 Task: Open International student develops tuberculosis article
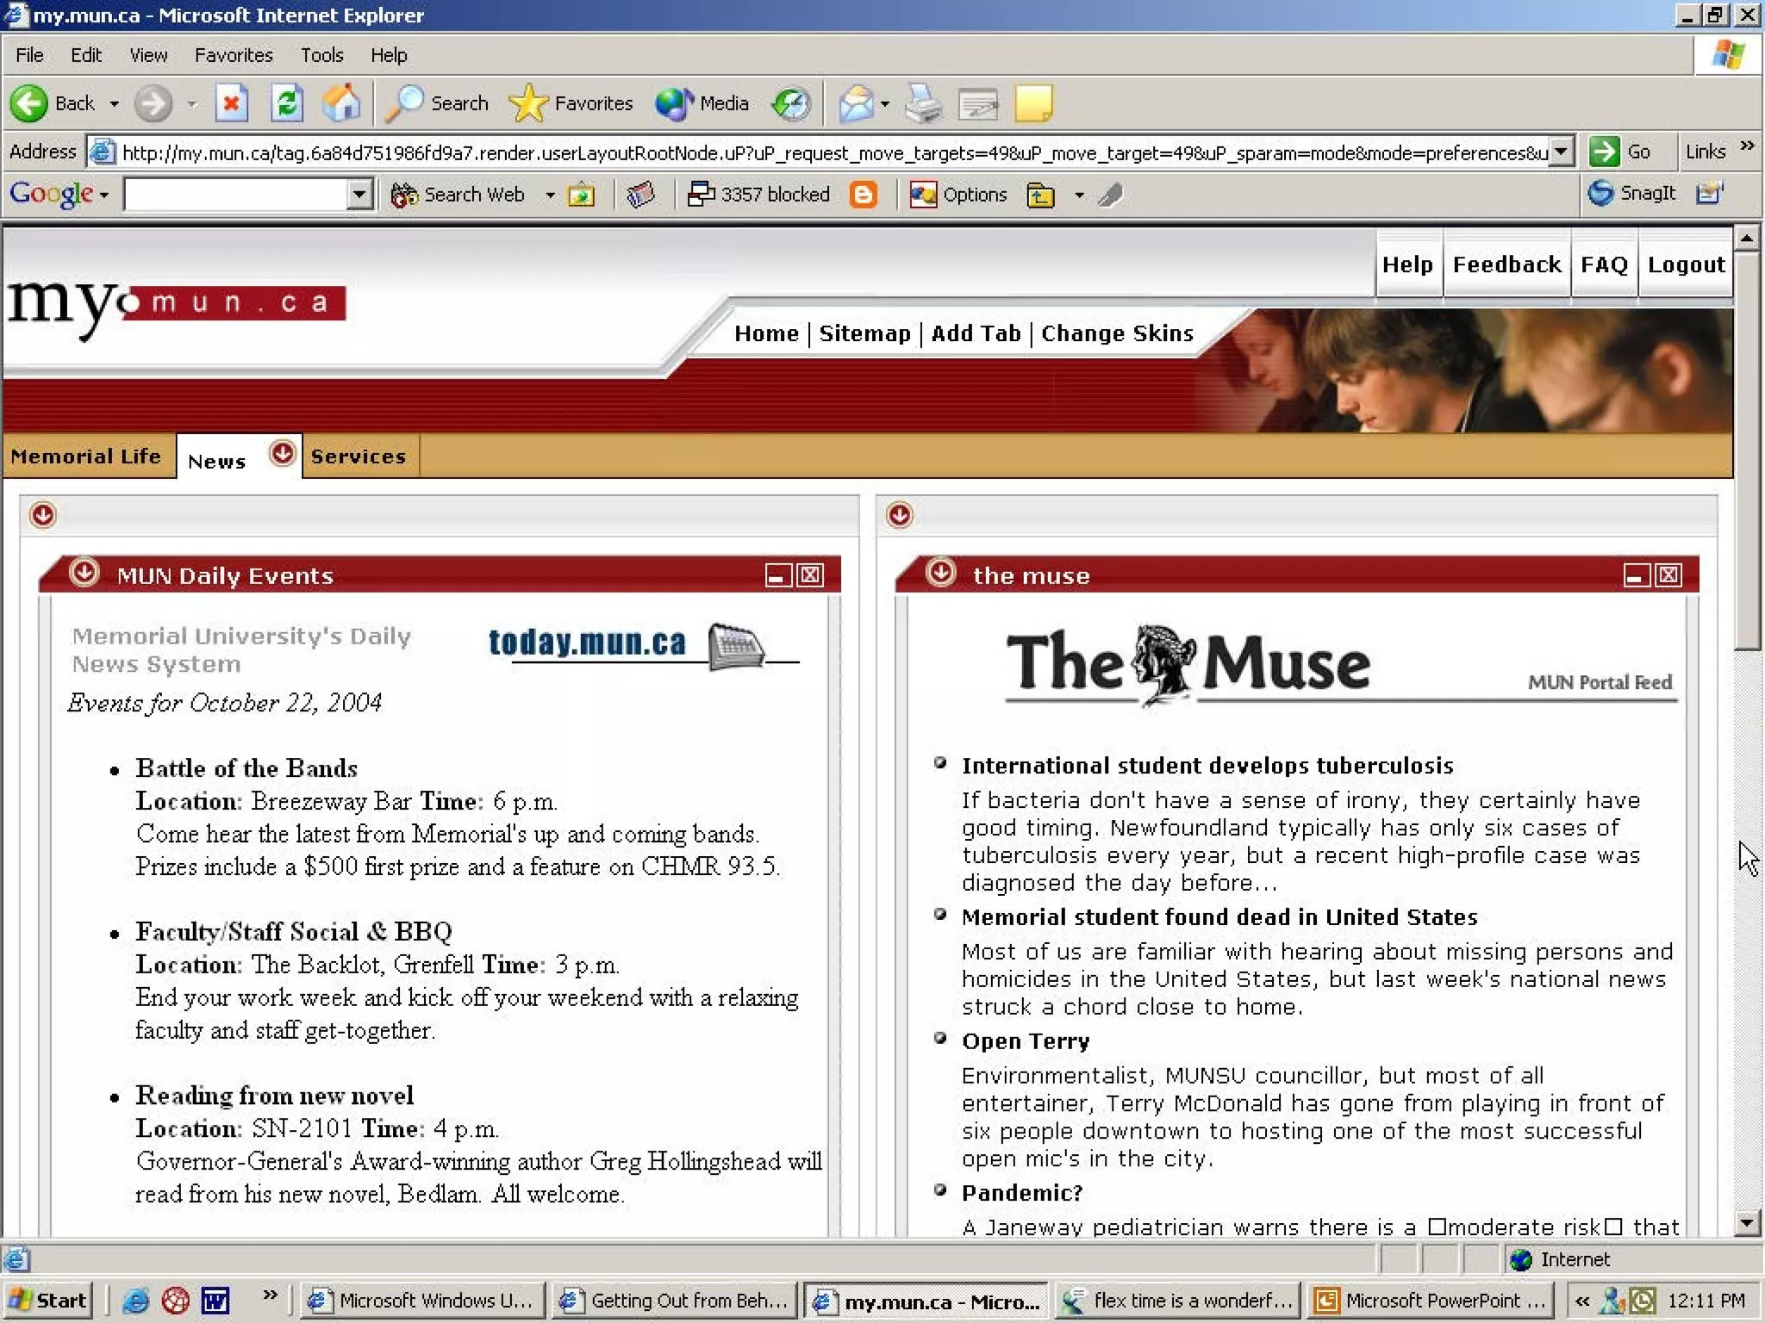coord(1207,766)
